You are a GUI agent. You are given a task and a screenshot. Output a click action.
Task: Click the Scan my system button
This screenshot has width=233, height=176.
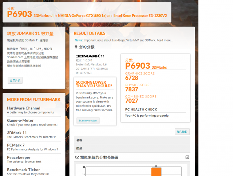[88, 120]
